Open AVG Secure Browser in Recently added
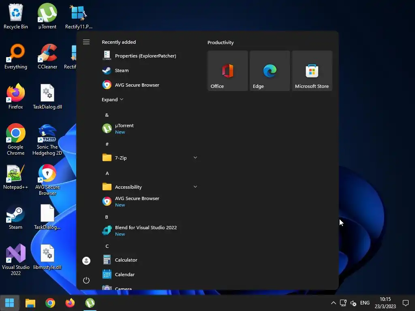415x311 pixels. (x=150, y=85)
